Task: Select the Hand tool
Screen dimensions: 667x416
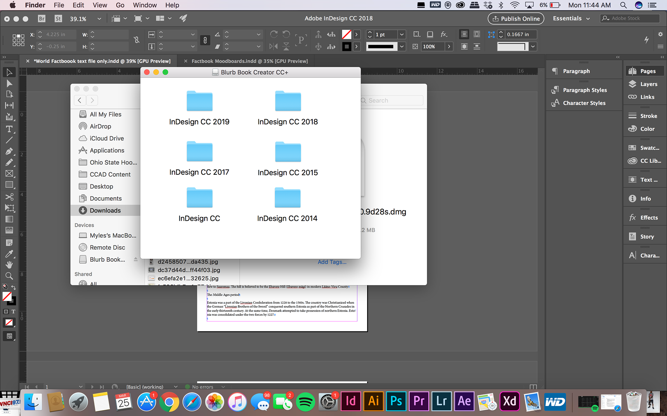Action: coord(9,265)
